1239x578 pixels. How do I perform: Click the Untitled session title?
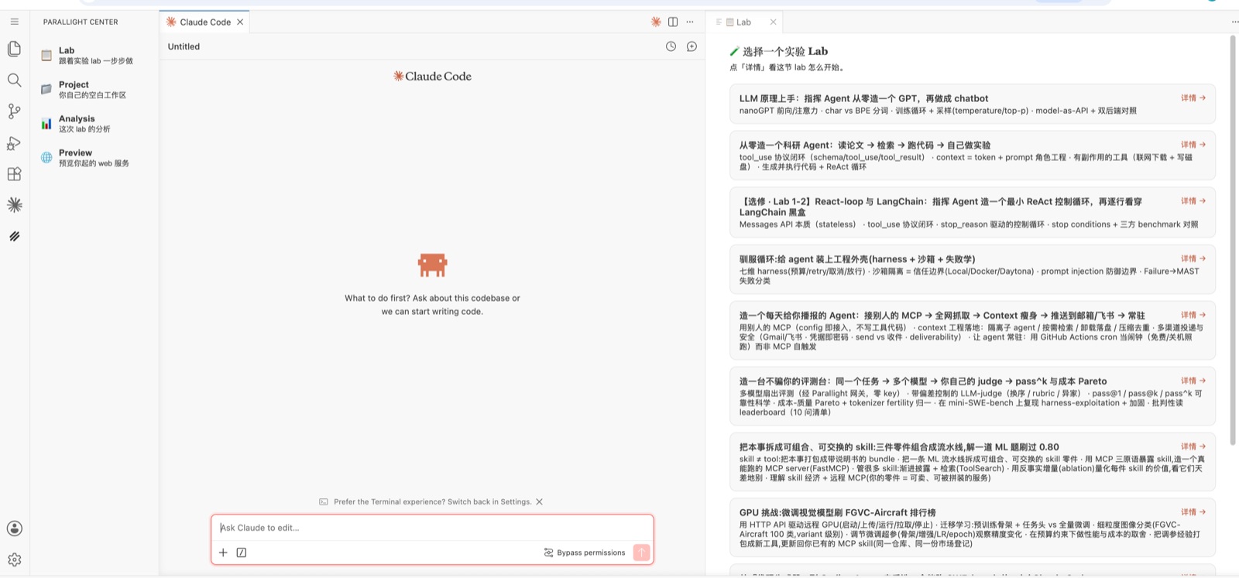point(184,46)
